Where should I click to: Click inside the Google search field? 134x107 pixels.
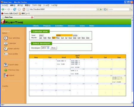[119, 9]
